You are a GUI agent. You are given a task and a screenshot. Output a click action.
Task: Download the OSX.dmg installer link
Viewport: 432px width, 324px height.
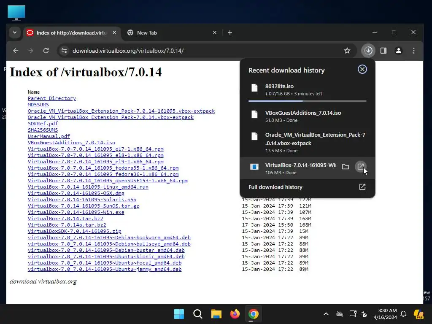pyautogui.click(x=76, y=193)
